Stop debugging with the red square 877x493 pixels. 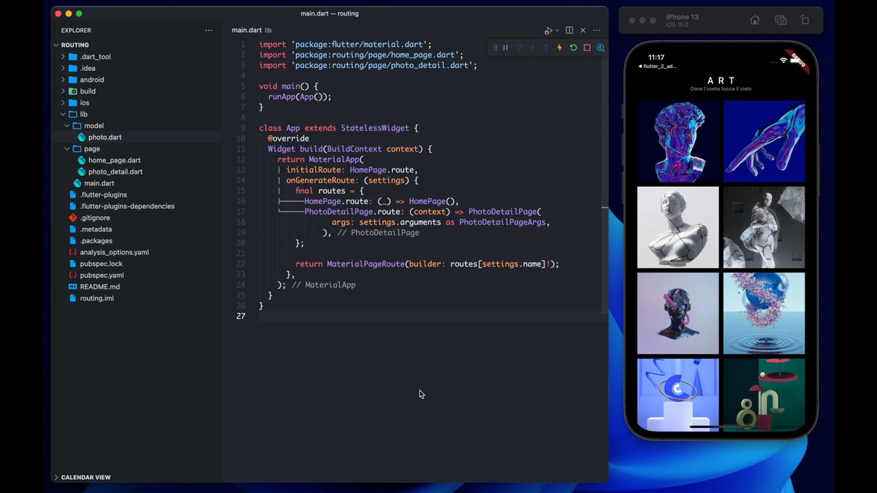click(587, 47)
